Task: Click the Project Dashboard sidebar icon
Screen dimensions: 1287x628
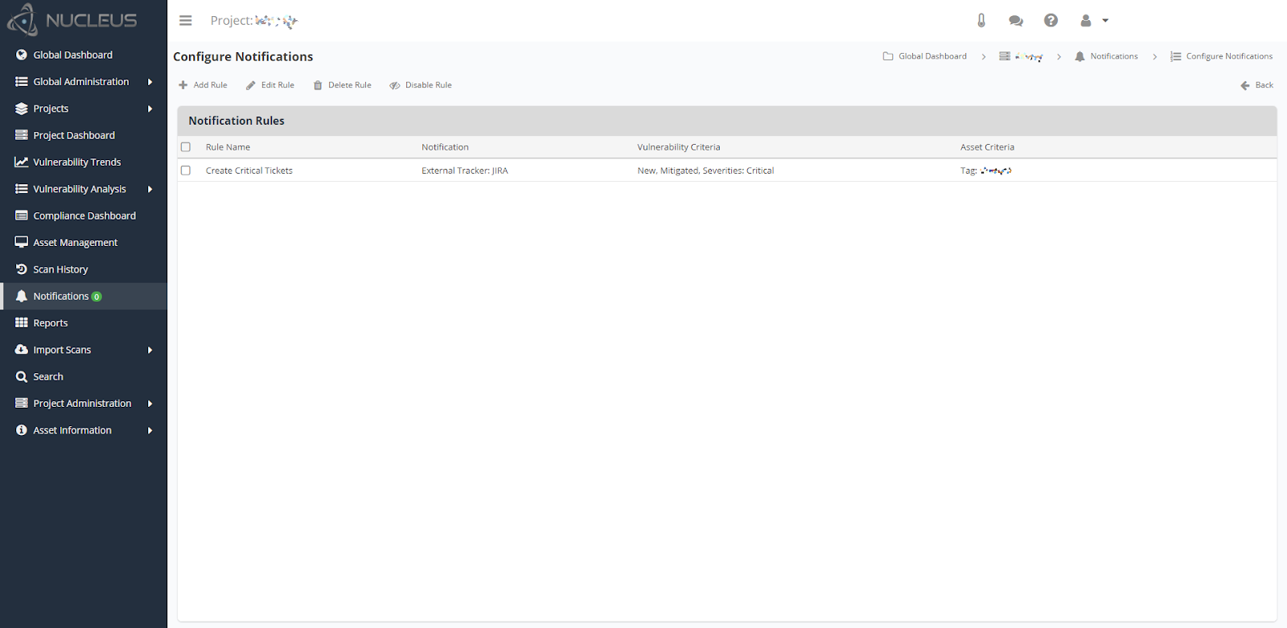Action: click(x=22, y=135)
